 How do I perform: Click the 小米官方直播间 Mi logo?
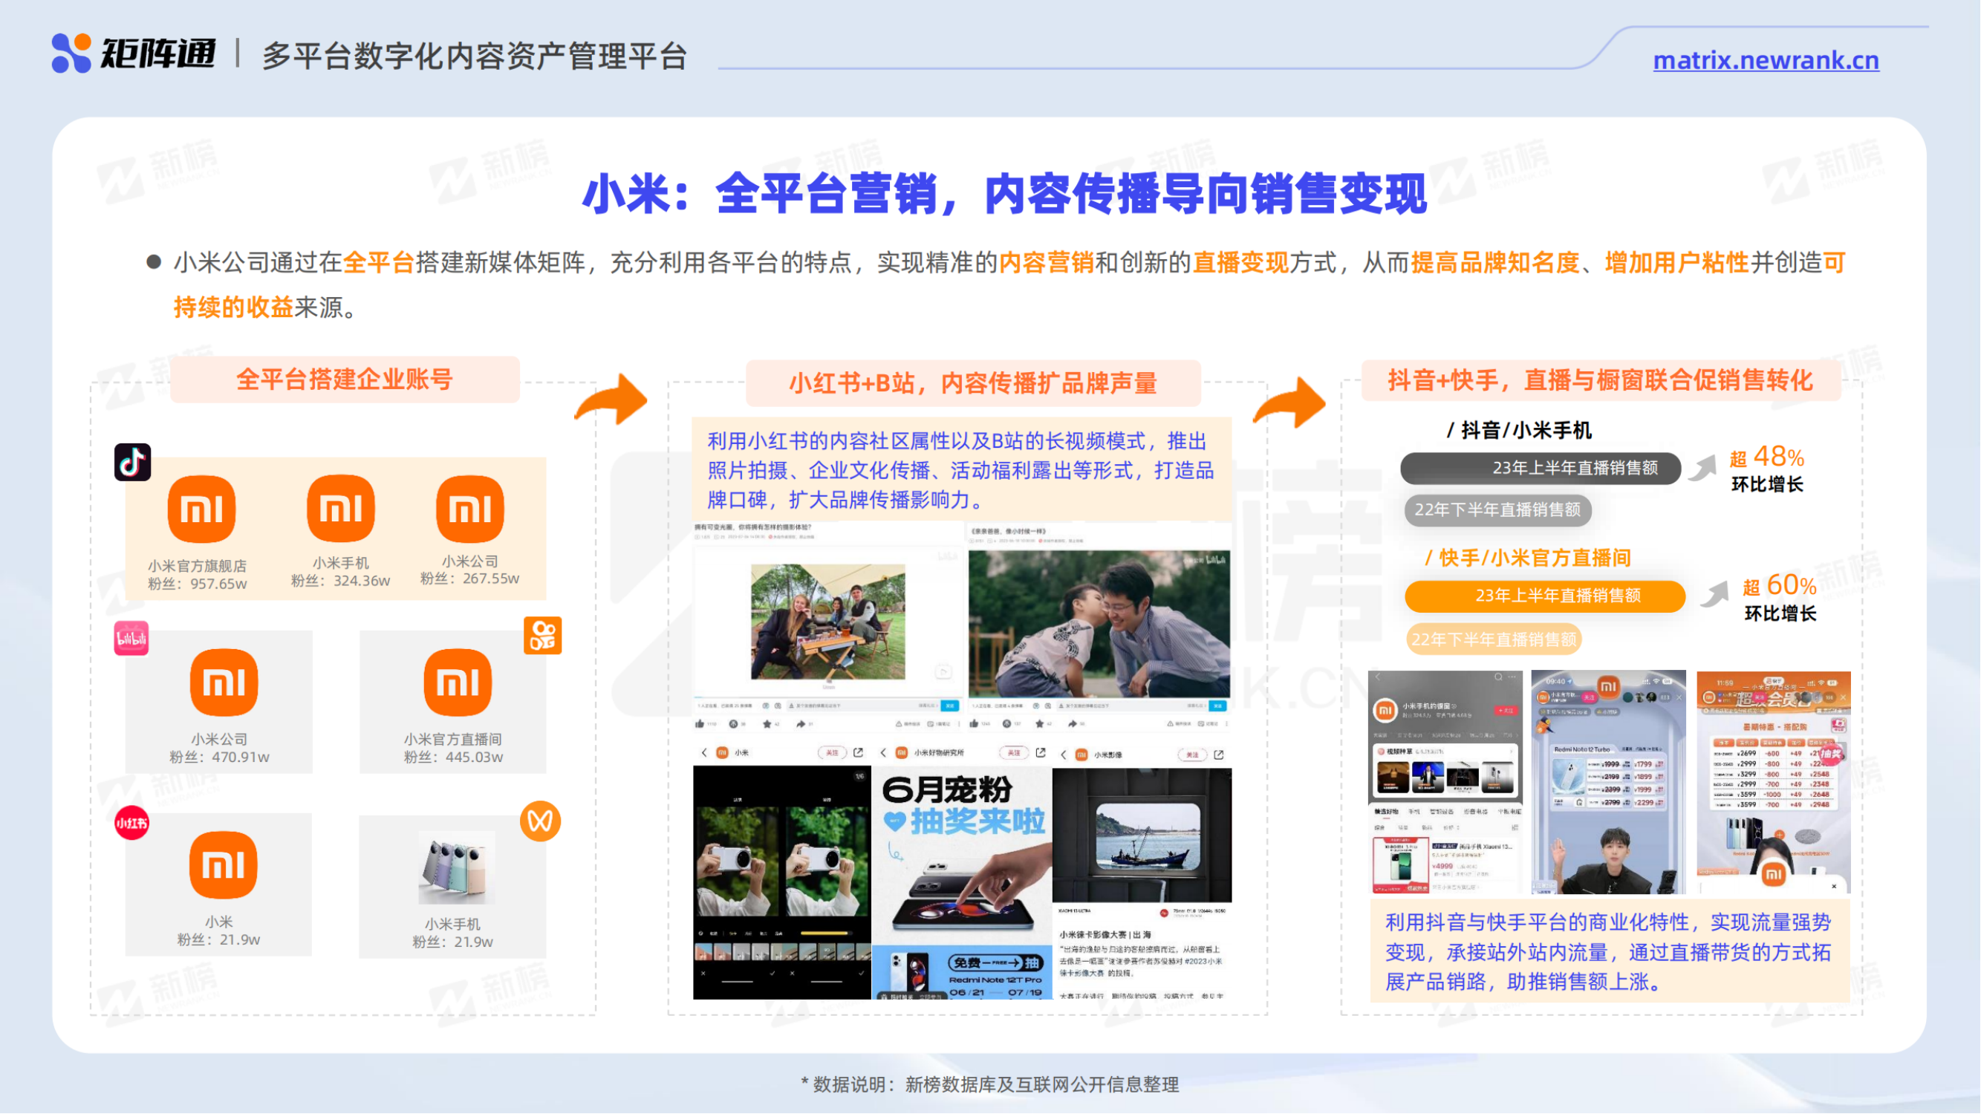(458, 682)
